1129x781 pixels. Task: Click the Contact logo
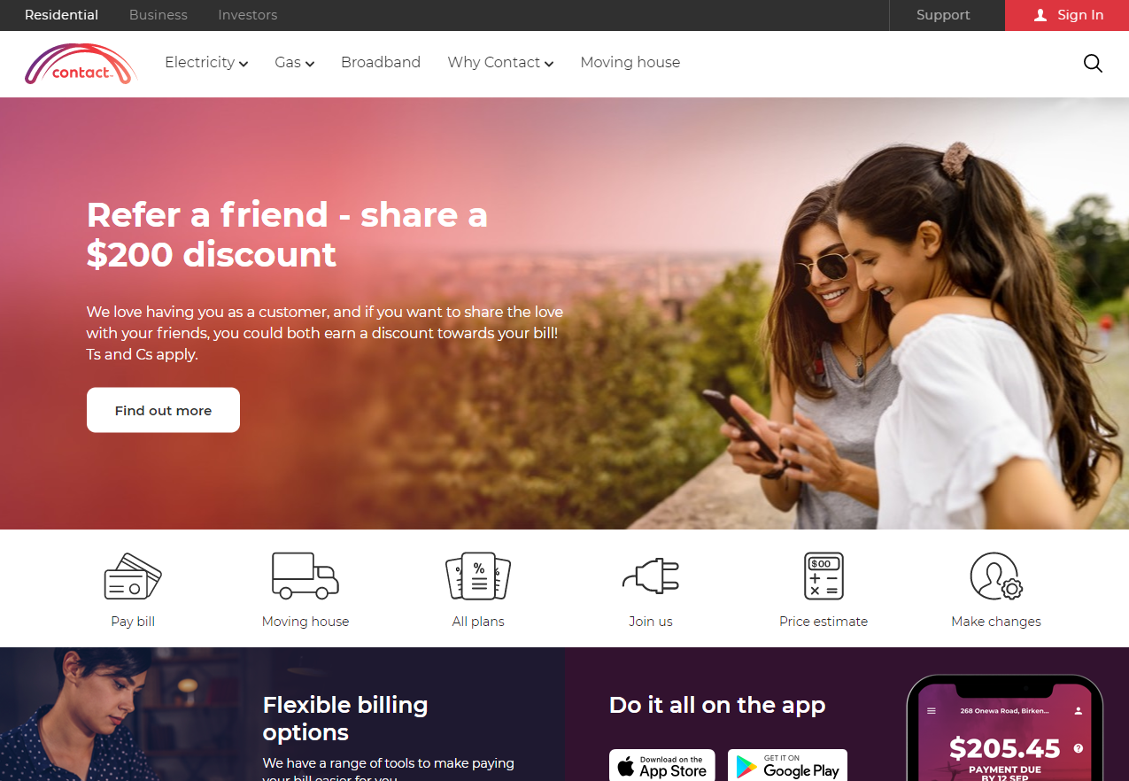81,64
